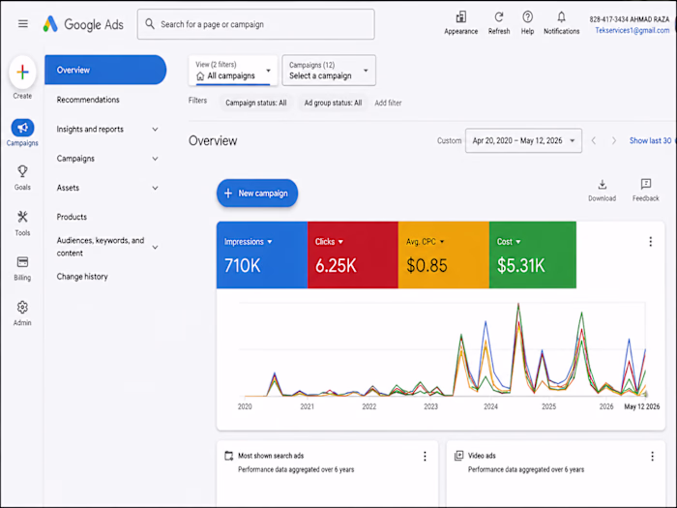Screen dimensions: 677x508
Task: Open the Select a campaign dropdown
Action: click(x=329, y=70)
